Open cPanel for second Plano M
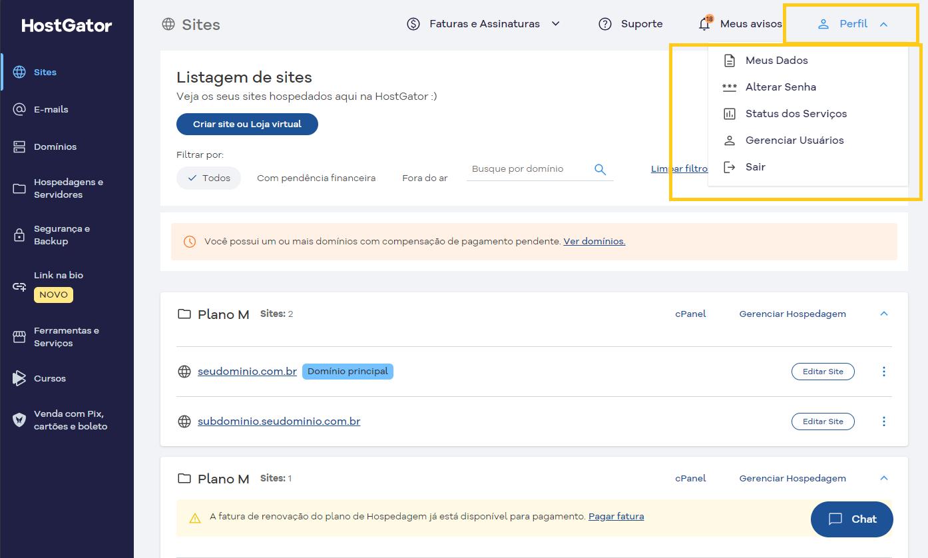928x558 pixels. pyautogui.click(x=690, y=478)
